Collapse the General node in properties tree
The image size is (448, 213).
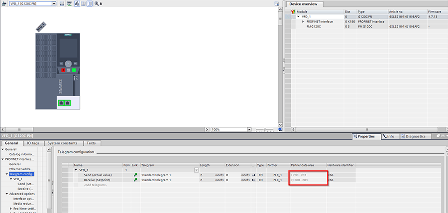(2, 149)
